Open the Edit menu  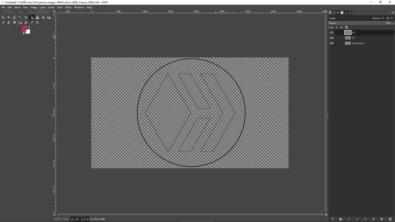pos(10,7)
